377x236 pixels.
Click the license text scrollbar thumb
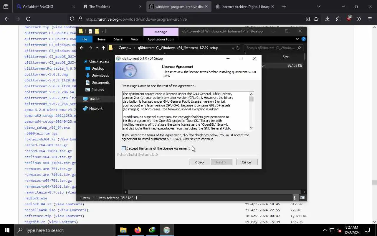(x=251, y=99)
